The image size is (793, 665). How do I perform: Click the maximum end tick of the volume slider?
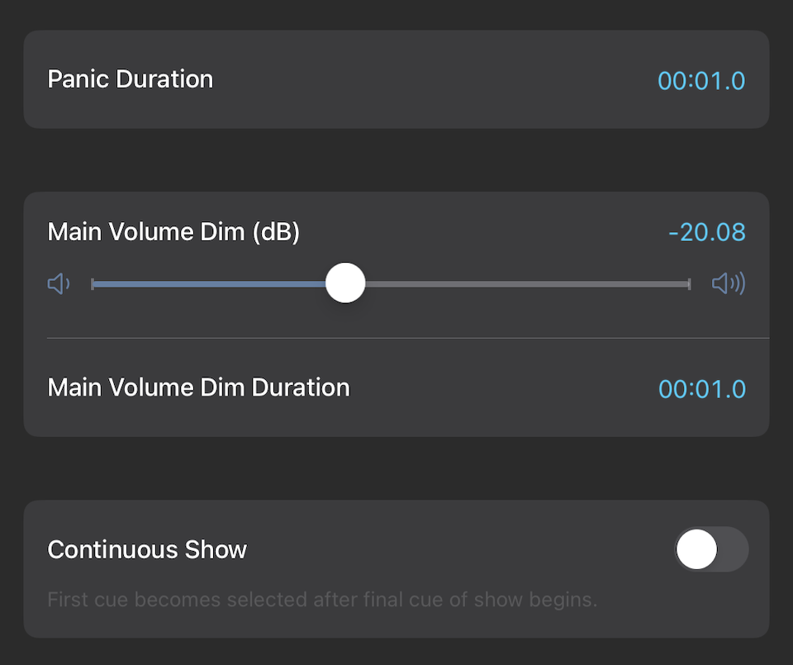[x=689, y=284]
